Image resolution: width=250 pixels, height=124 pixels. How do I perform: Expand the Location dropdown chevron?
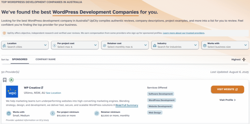[45, 45]
